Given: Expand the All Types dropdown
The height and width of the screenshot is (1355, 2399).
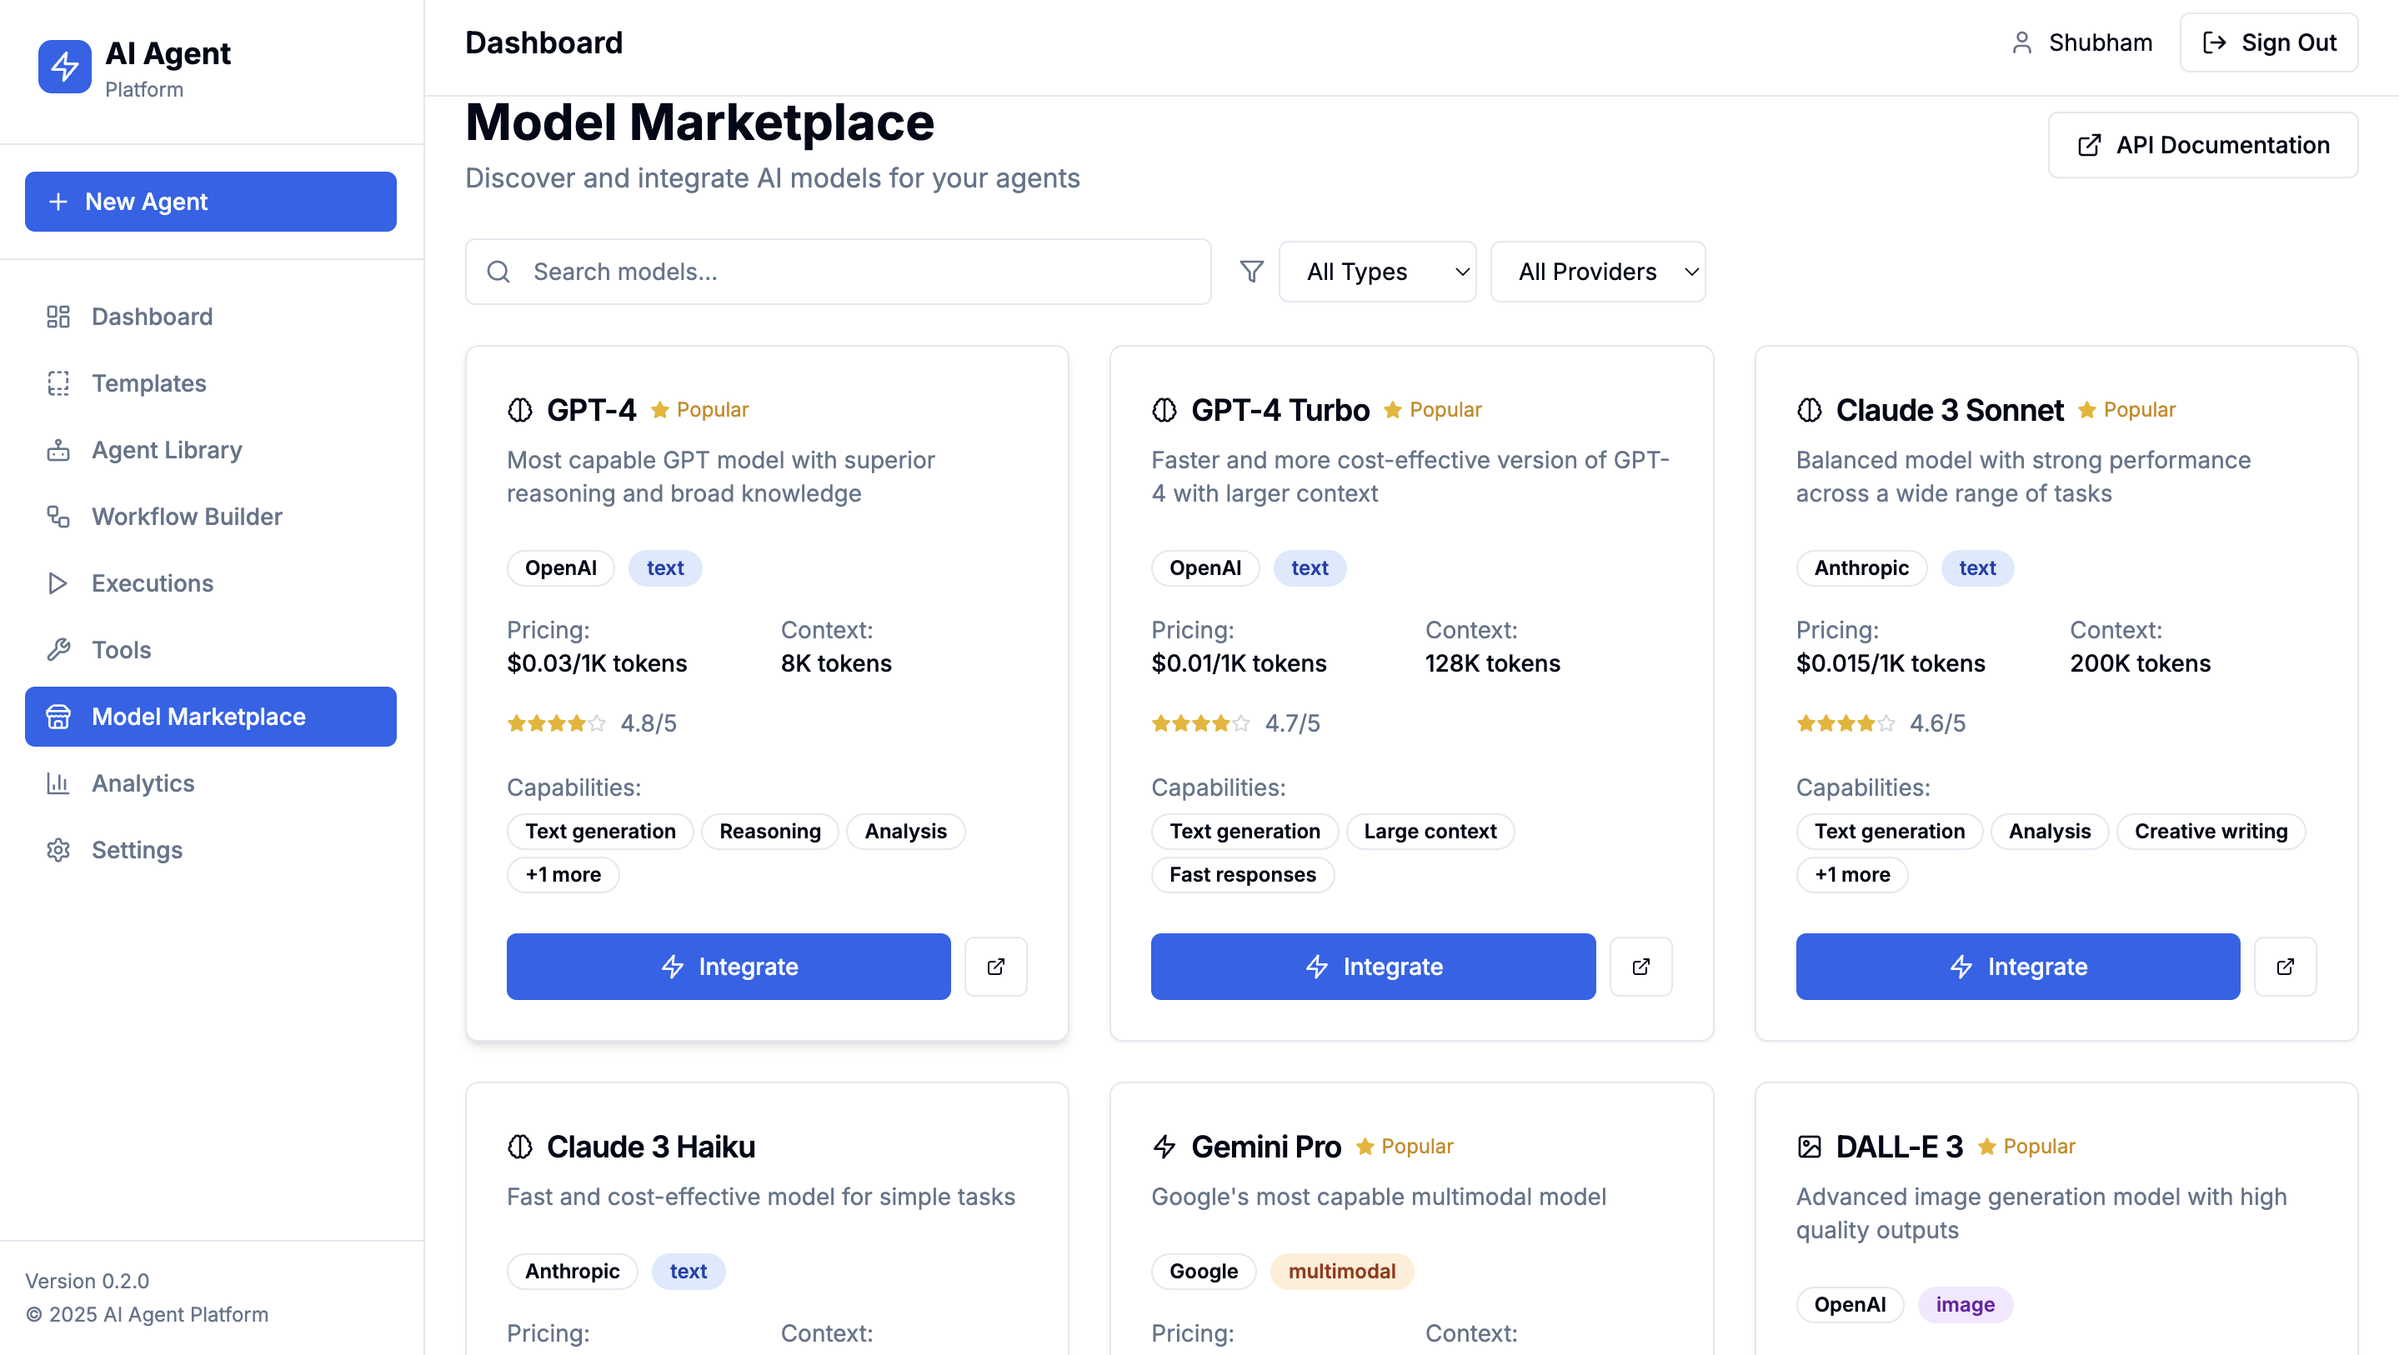Looking at the screenshot, I should [1376, 272].
